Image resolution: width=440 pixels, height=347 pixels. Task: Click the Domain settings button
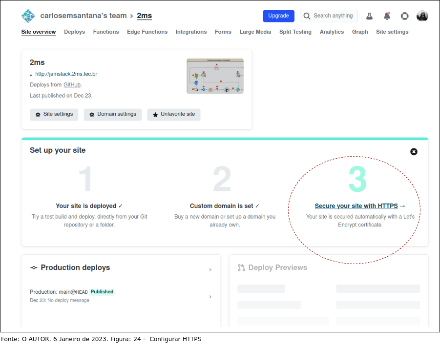pos(112,115)
